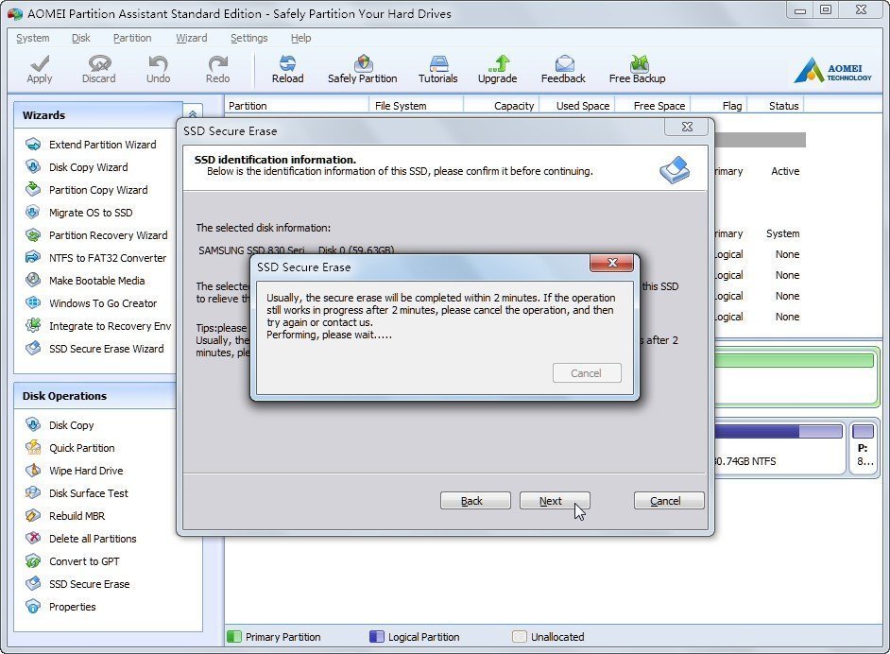Click the Discard toolbar icon
Image resolution: width=890 pixels, height=654 pixels.
pyautogui.click(x=99, y=69)
